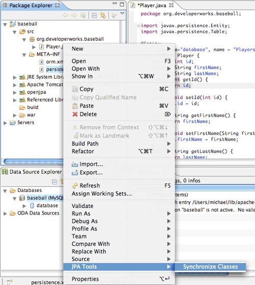Screen dimensions: 255x285
Task: Open the Compare With submenu
Action: tap(119, 244)
